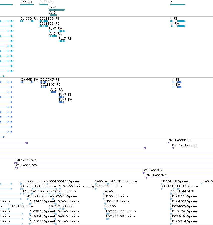Select the EK168221.5prime EST label
213x225 pixels.
tap(184, 196)
